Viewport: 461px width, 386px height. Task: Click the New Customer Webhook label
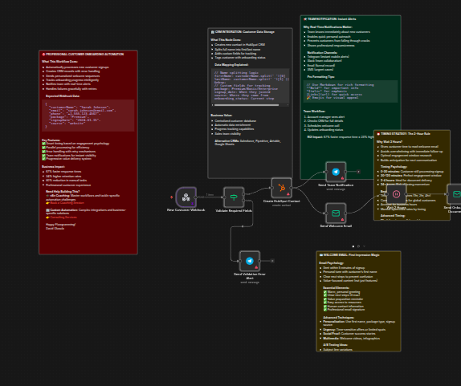[x=186, y=210]
